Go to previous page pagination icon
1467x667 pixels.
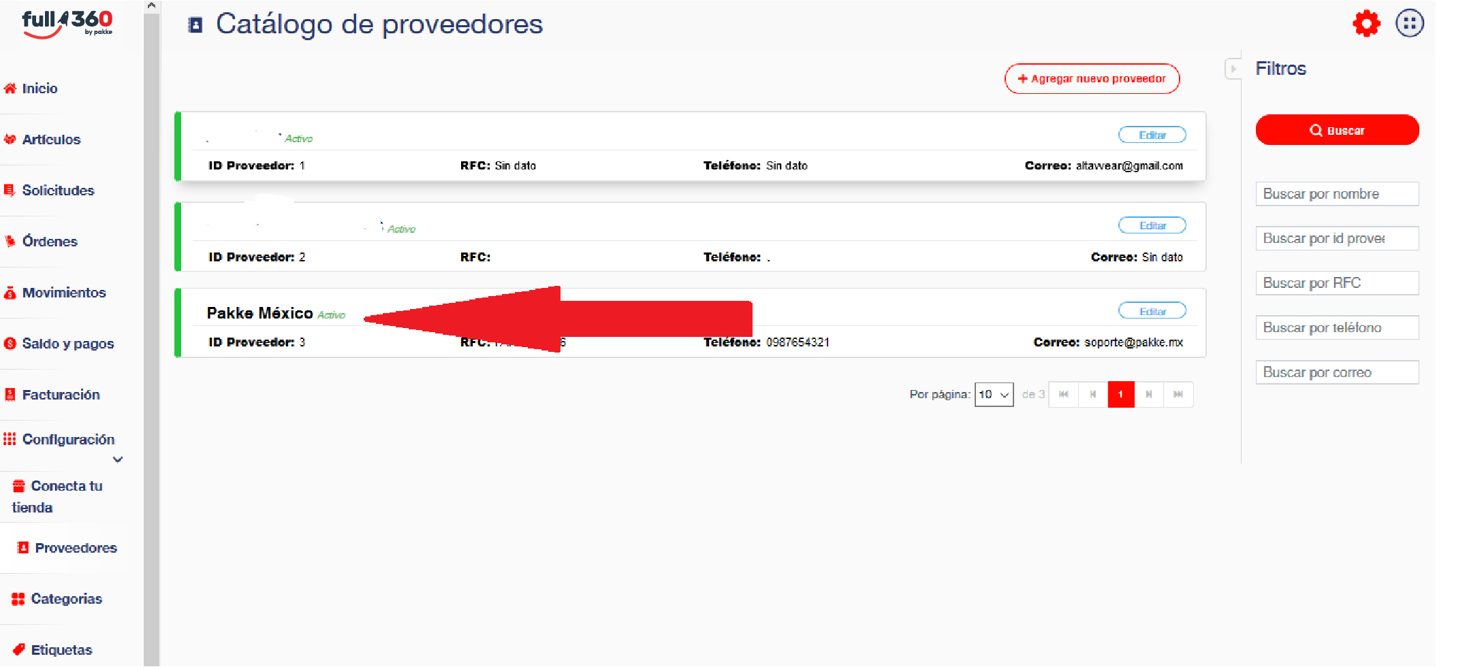1092,395
